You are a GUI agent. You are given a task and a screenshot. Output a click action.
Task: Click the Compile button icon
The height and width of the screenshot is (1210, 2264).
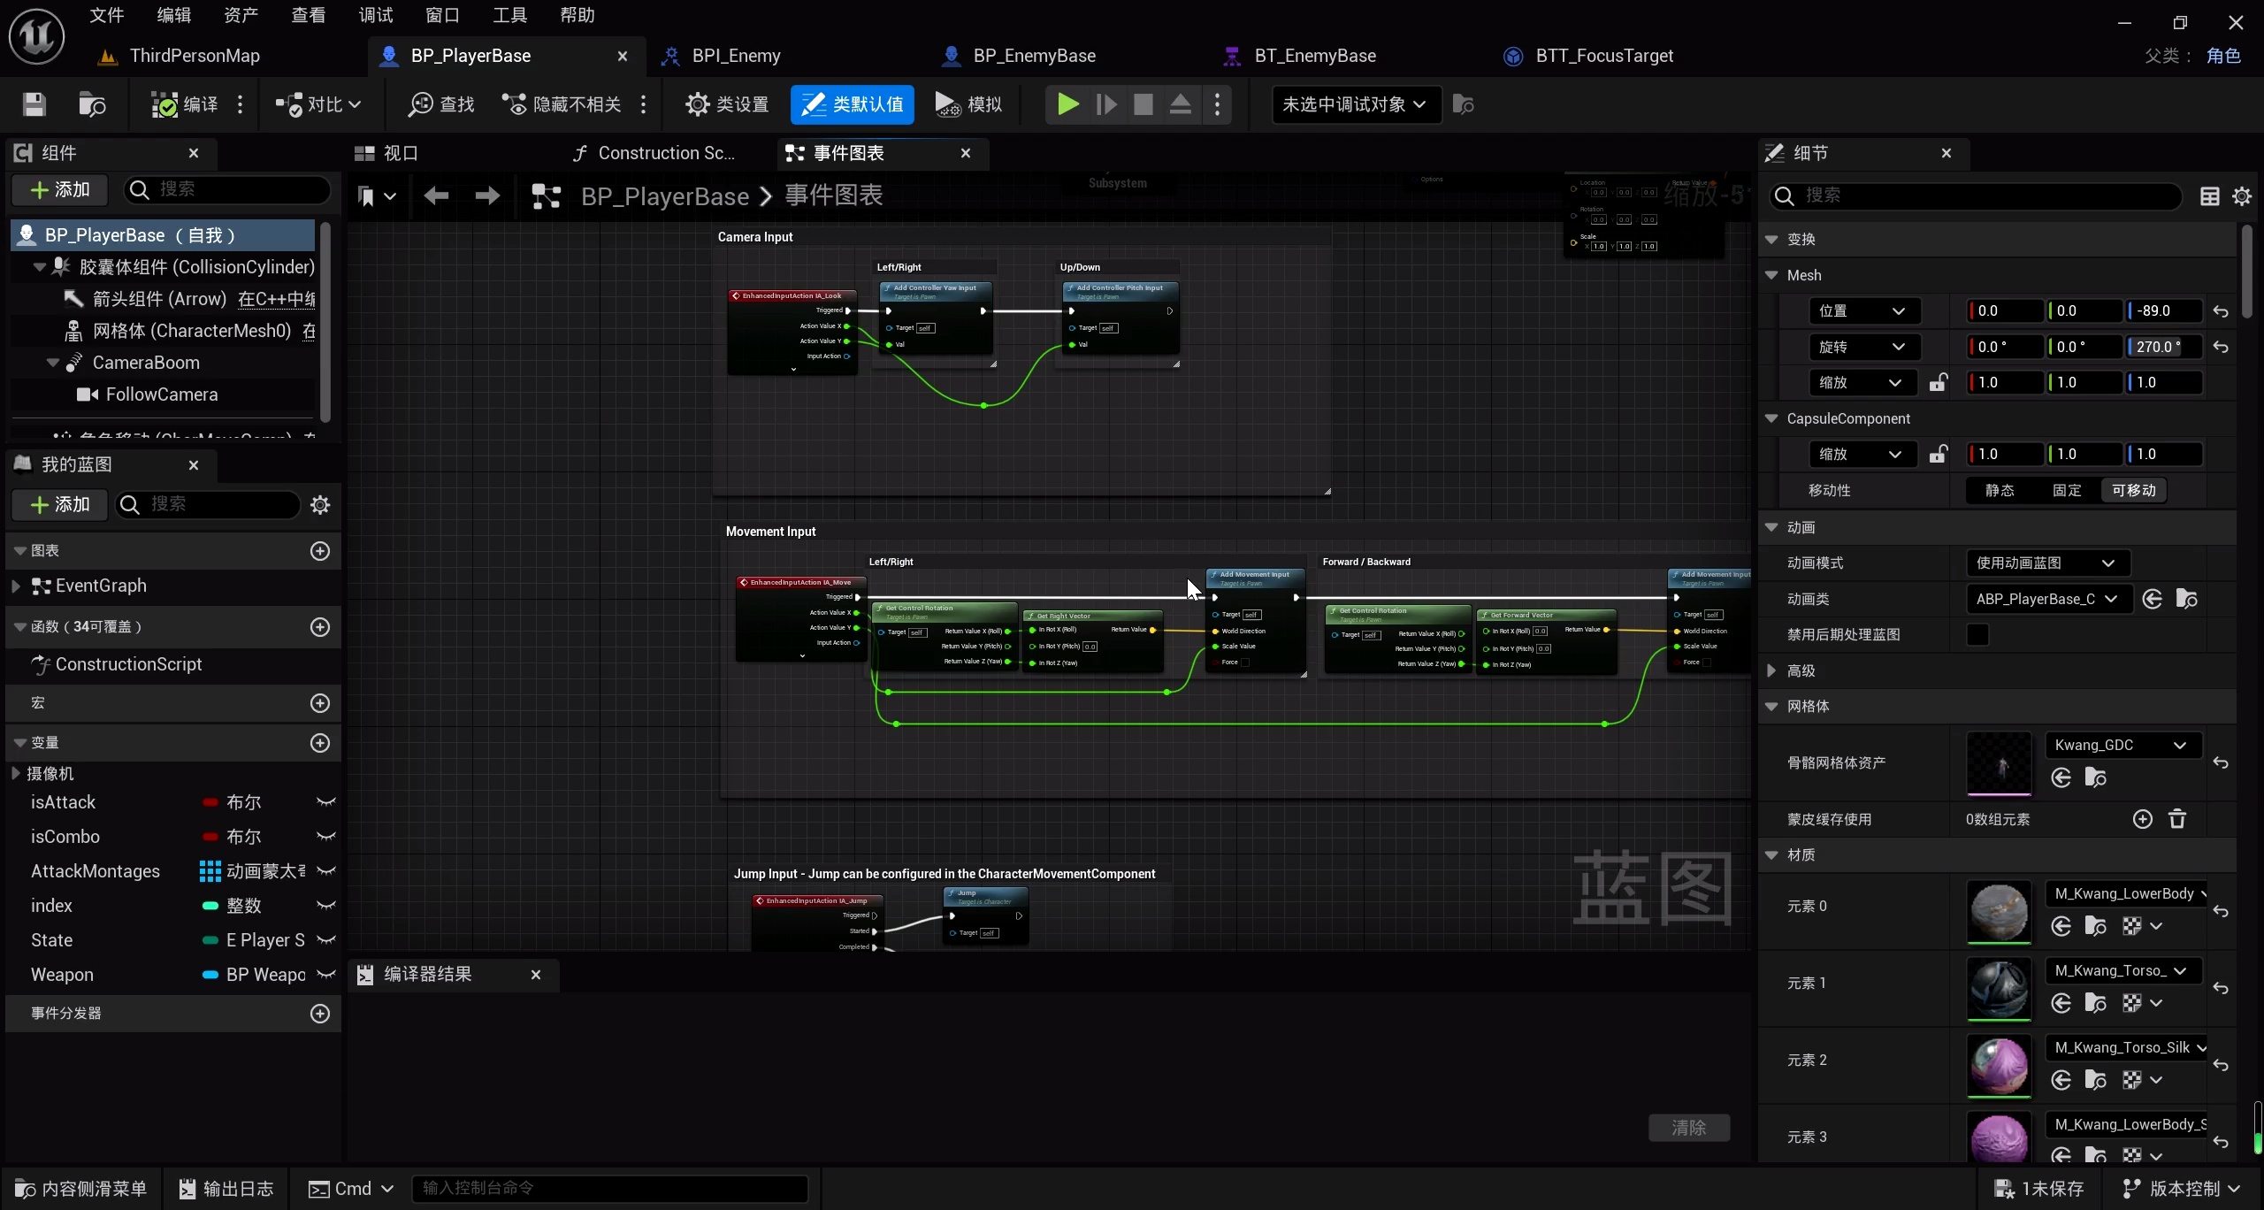coord(164,104)
